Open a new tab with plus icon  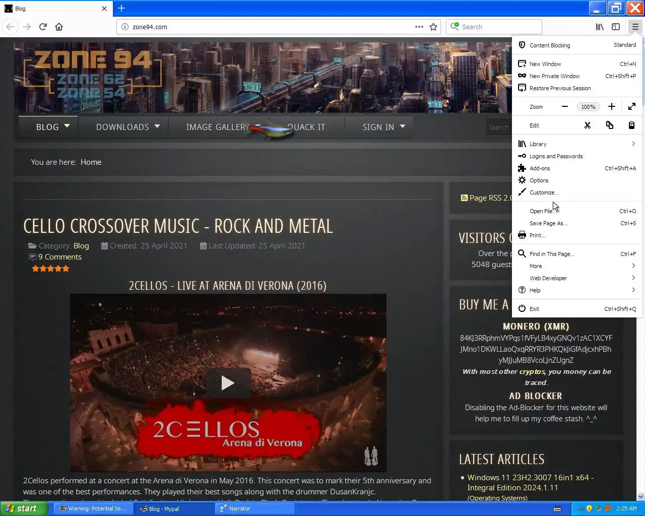121,8
